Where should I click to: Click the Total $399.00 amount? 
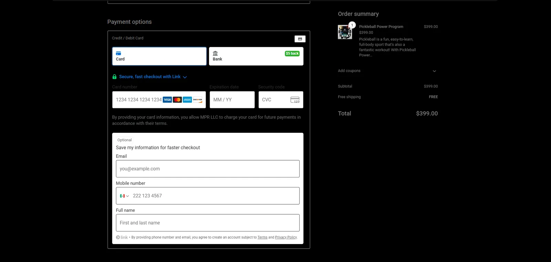(x=427, y=113)
